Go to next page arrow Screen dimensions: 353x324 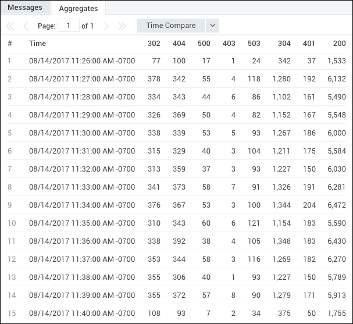click(x=106, y=26)
